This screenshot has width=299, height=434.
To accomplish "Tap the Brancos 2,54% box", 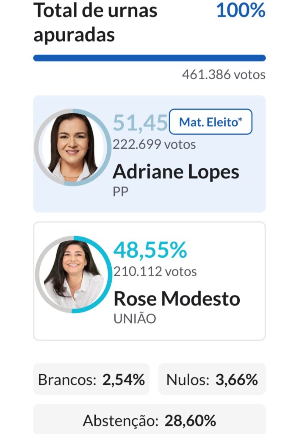I will 91,379.
